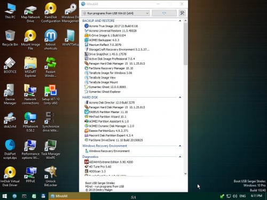Click the Restart Windows desktop icon
The image size is (267, 200).
(x=51, y=67)
